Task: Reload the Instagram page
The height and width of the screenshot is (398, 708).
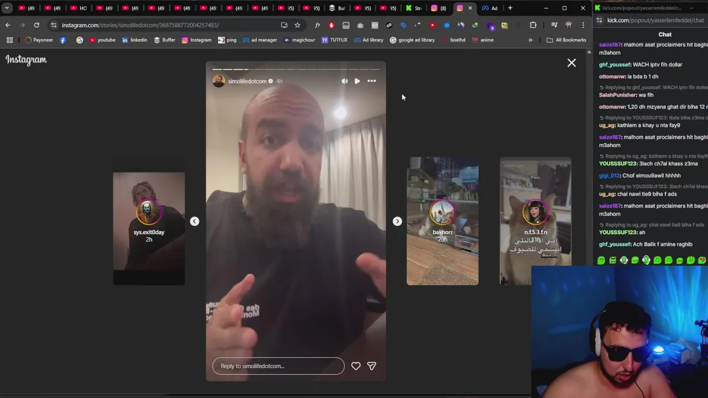Action: (x=37, y=25)
